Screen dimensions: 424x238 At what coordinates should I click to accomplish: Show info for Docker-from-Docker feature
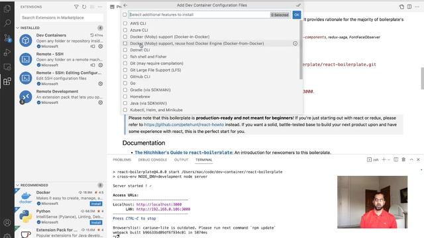point(295,43)
